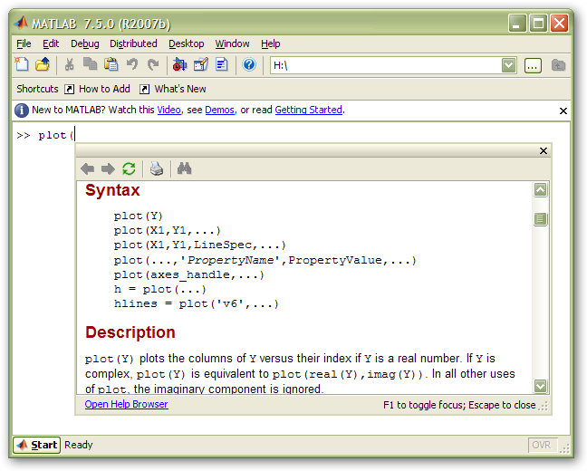The height and width of the screenshot is (471, 587).
Task: Go back in help popup
Action: [x=88, y=168]
